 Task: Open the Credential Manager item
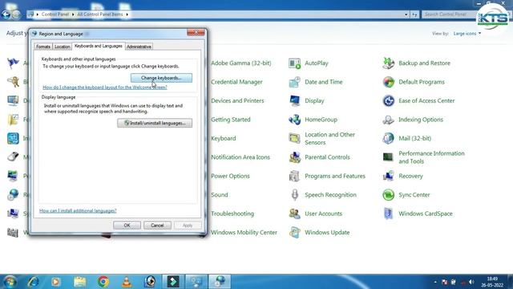click(x=236, y=82)
